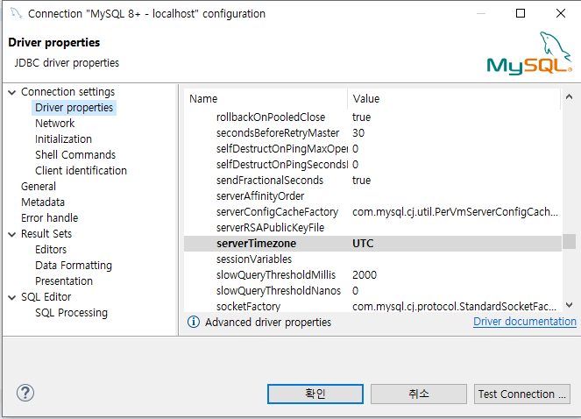Select the secondsBeforeRetryMaster property
Image resolution: width=581 pixels, height=419 pixels.
tap(278, 132)
